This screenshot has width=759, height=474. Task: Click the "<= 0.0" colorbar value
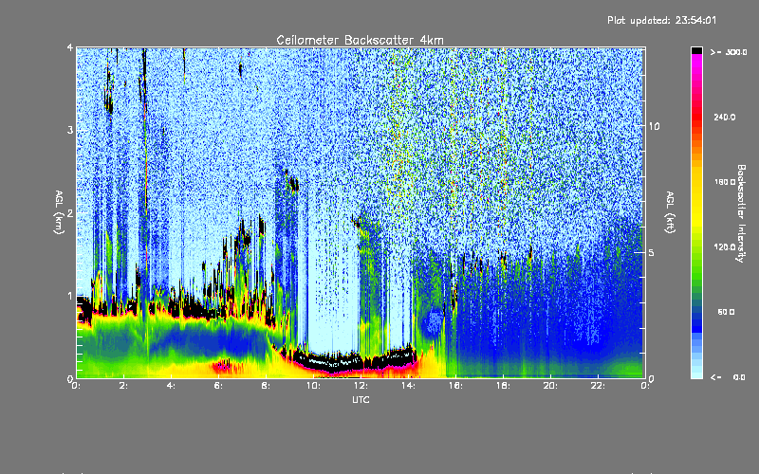pyautogui.click(x=728, y=377)
